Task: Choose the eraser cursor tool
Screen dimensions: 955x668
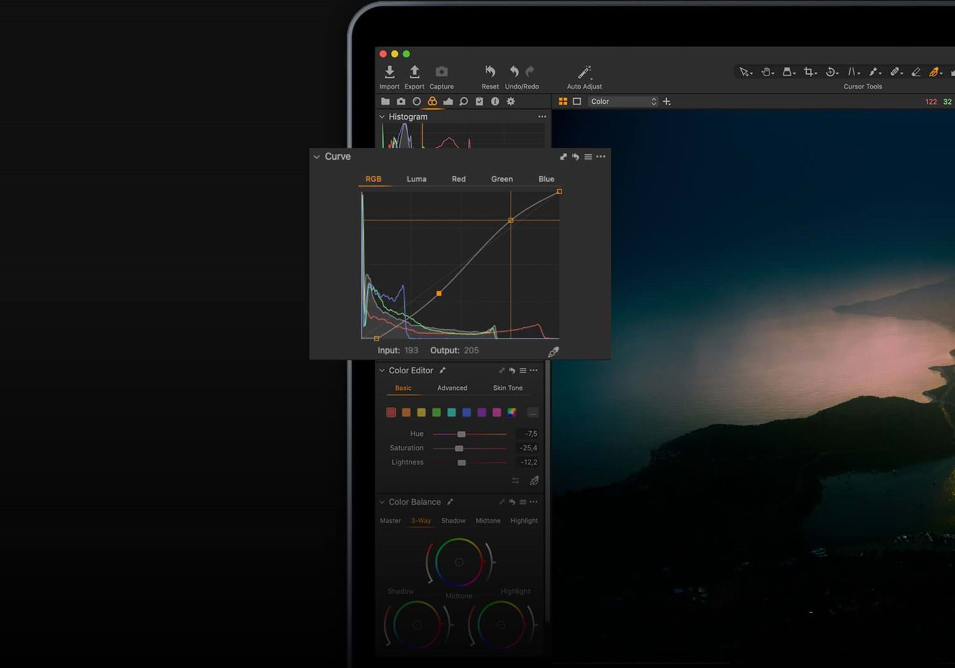Action: click(916, 72)
